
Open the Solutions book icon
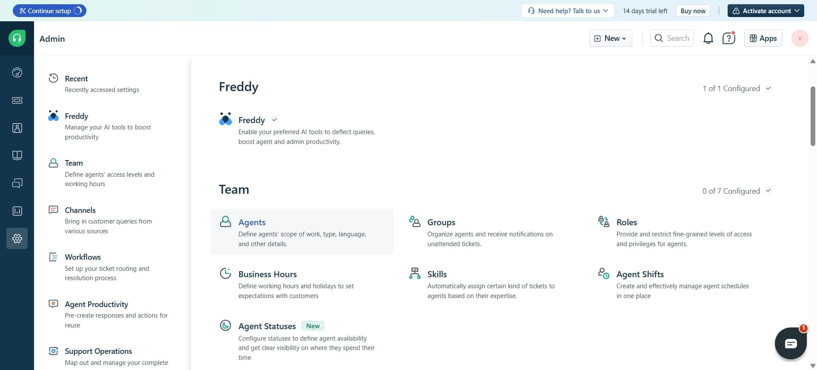click(x=17, y=155)
